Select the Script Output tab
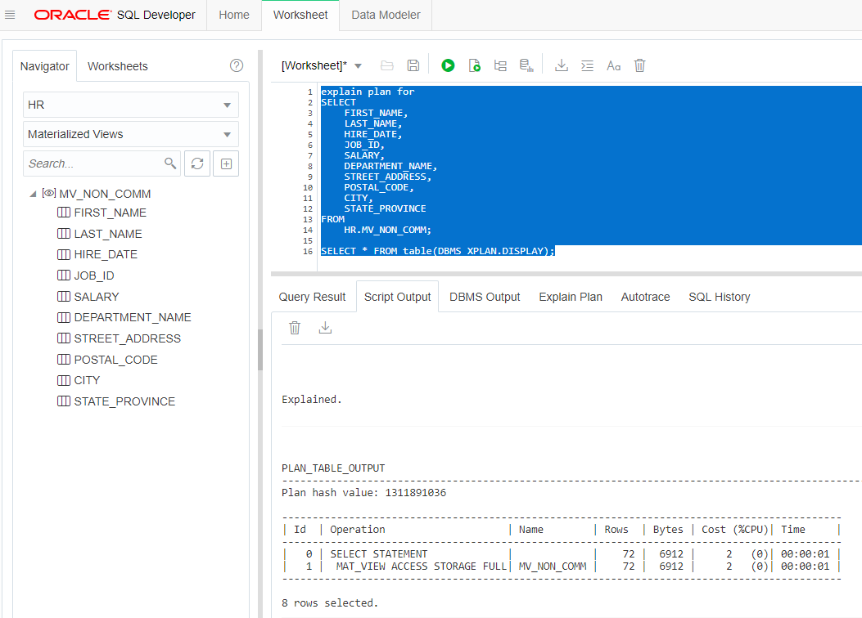 click(398, 297)
